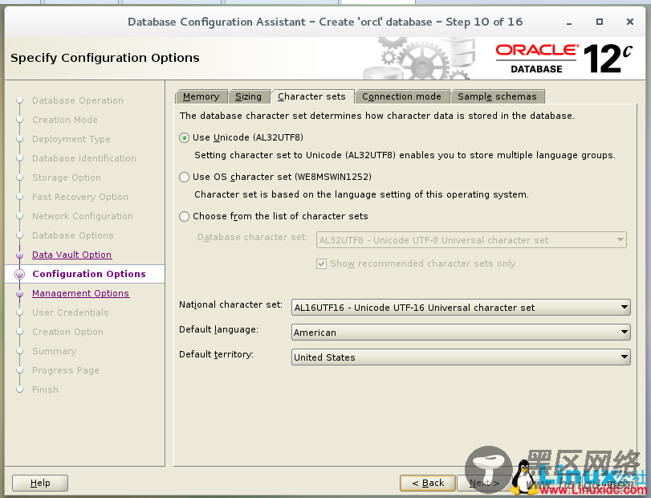Click the Fast Recovery Option step label
Viewport: 651px width, 498px height.
tap(80, 197)
